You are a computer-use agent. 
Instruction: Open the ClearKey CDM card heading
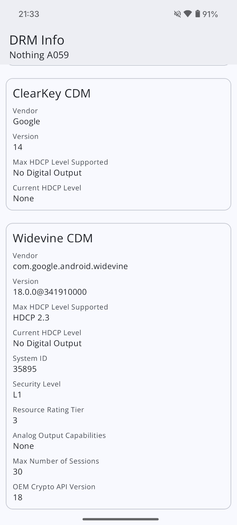point(52,93)
